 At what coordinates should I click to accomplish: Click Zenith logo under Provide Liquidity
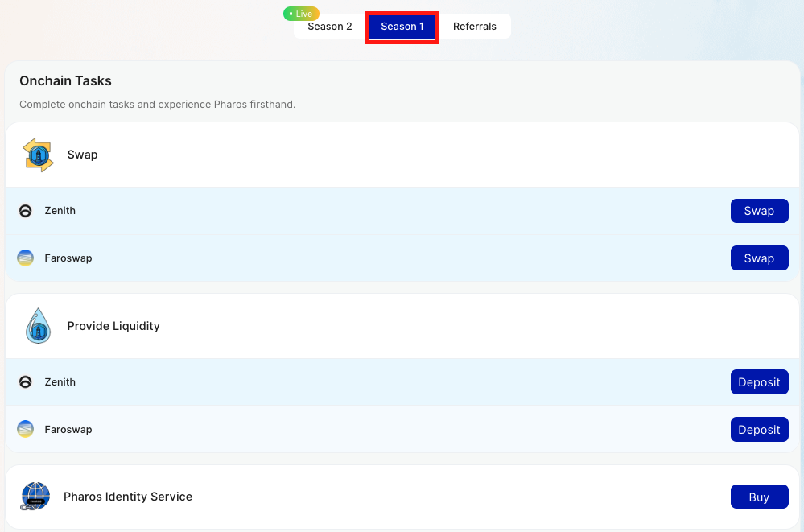[26, 382]
